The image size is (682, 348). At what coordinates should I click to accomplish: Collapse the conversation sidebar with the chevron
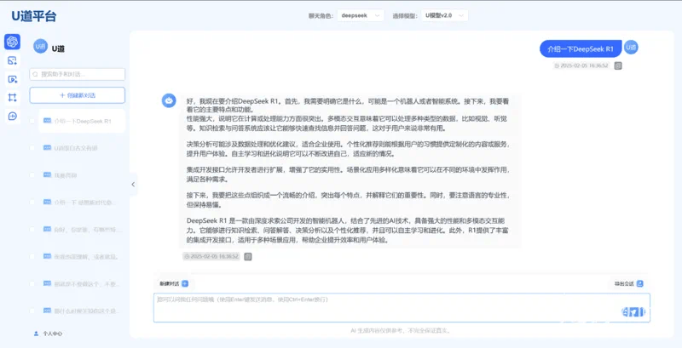tap(133, 185)
